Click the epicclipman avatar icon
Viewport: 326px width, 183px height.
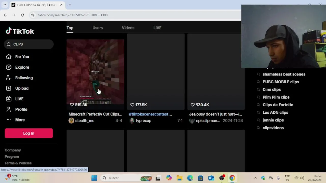tap(192, 120)
